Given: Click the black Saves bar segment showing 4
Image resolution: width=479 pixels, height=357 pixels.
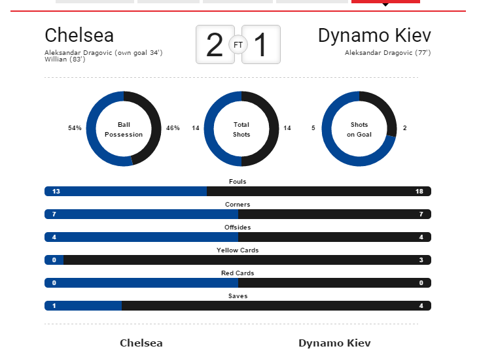Looking at the screenshot, I should coord(276,306).
